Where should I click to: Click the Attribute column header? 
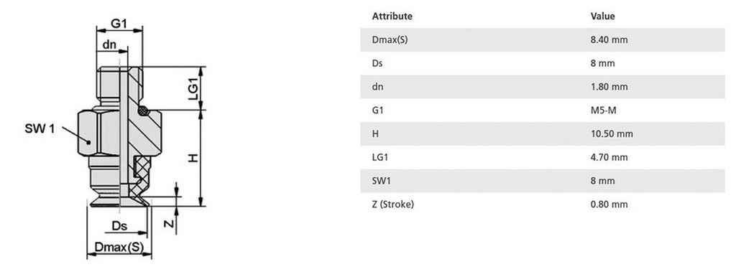point(392,16)
